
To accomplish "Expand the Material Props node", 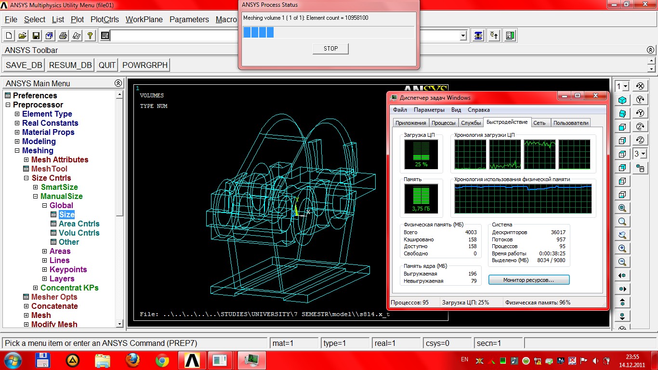I will pos(17,132).
